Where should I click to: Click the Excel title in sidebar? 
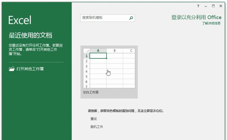click(x=20, y=20)
